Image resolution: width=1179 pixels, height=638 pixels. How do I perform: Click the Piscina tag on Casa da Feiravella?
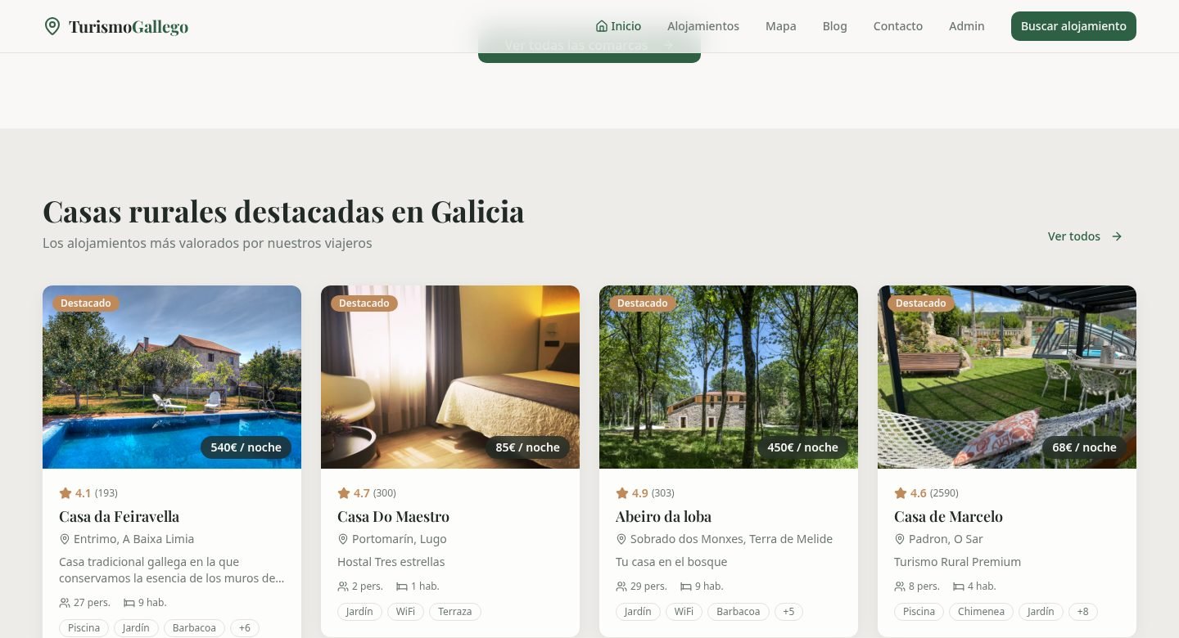coord(84,628)
